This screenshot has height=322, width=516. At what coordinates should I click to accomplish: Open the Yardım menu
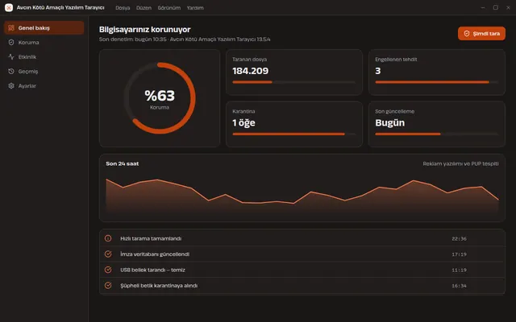[x=195, y=7]
